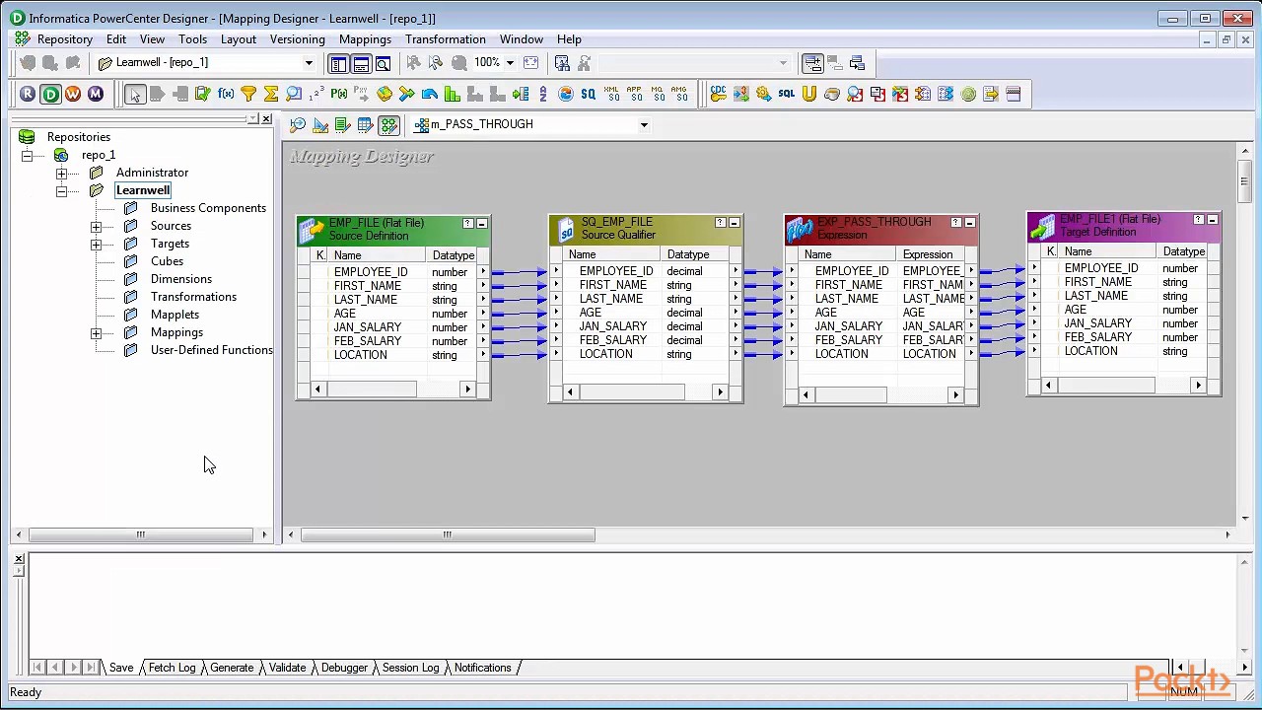Open the Tools menu
Screen dimensions: 1262x710
click(192, 39)
